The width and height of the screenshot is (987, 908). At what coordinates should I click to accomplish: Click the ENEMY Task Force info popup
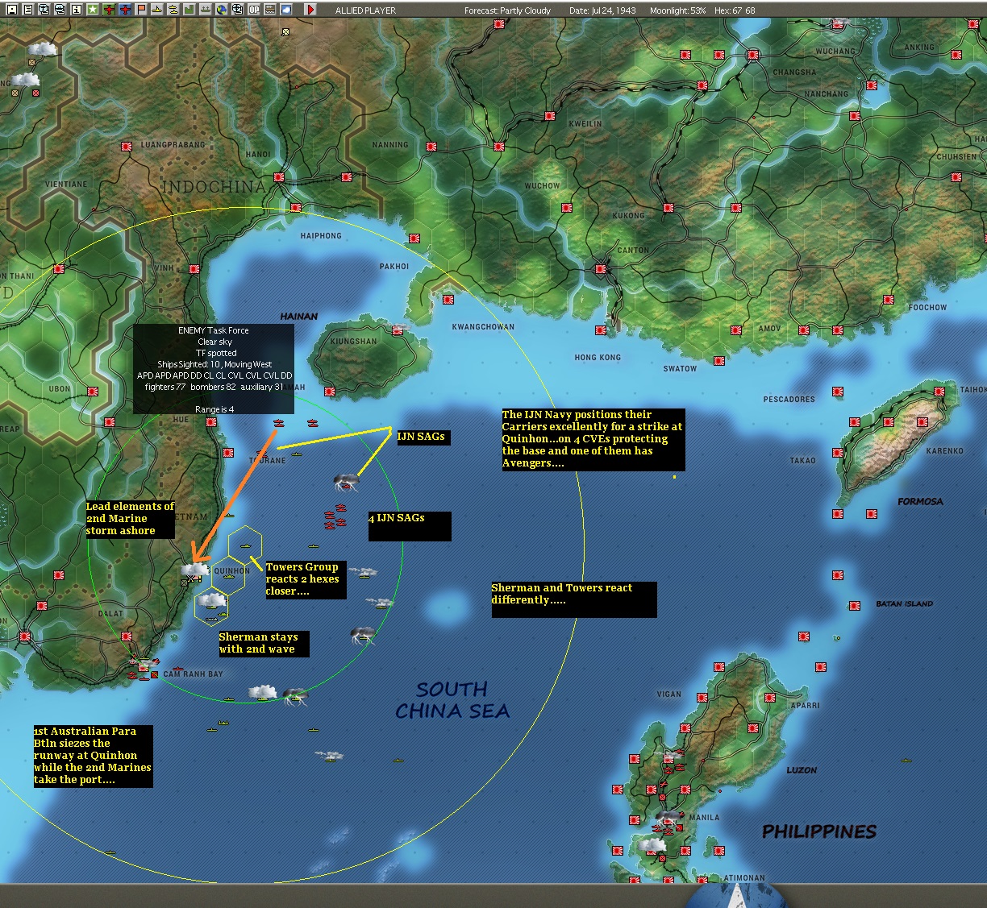pos(214,370)
